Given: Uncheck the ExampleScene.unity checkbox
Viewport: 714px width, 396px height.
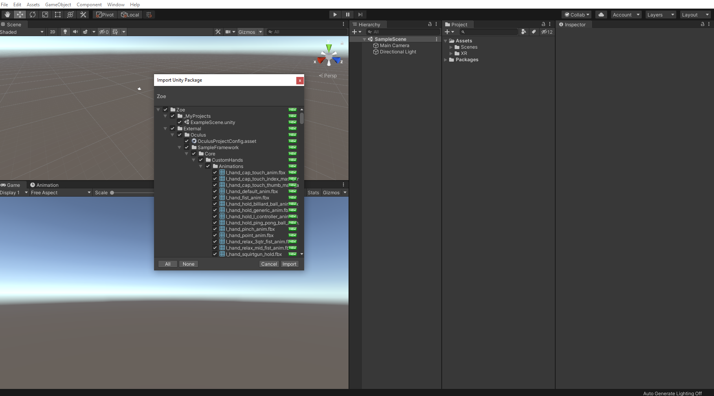Looking at the screenshot, I should point(180,122).
